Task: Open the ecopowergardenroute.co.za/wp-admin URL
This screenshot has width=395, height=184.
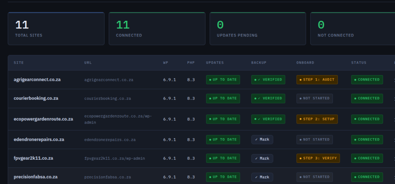Action: click(118, 119)
